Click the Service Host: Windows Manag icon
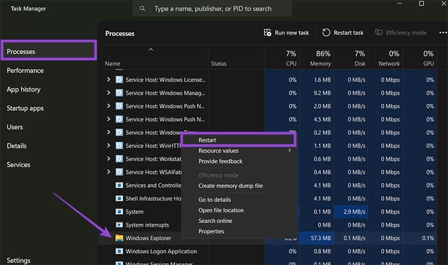Viewport: 448px width, 265px height. pyautogui.click(x=119, y=93)
